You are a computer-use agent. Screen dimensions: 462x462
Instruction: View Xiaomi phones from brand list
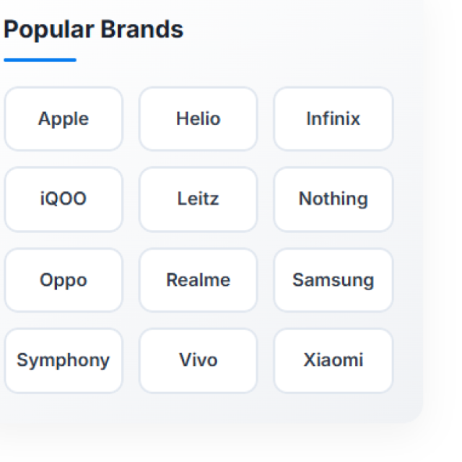tap(333, 360)
